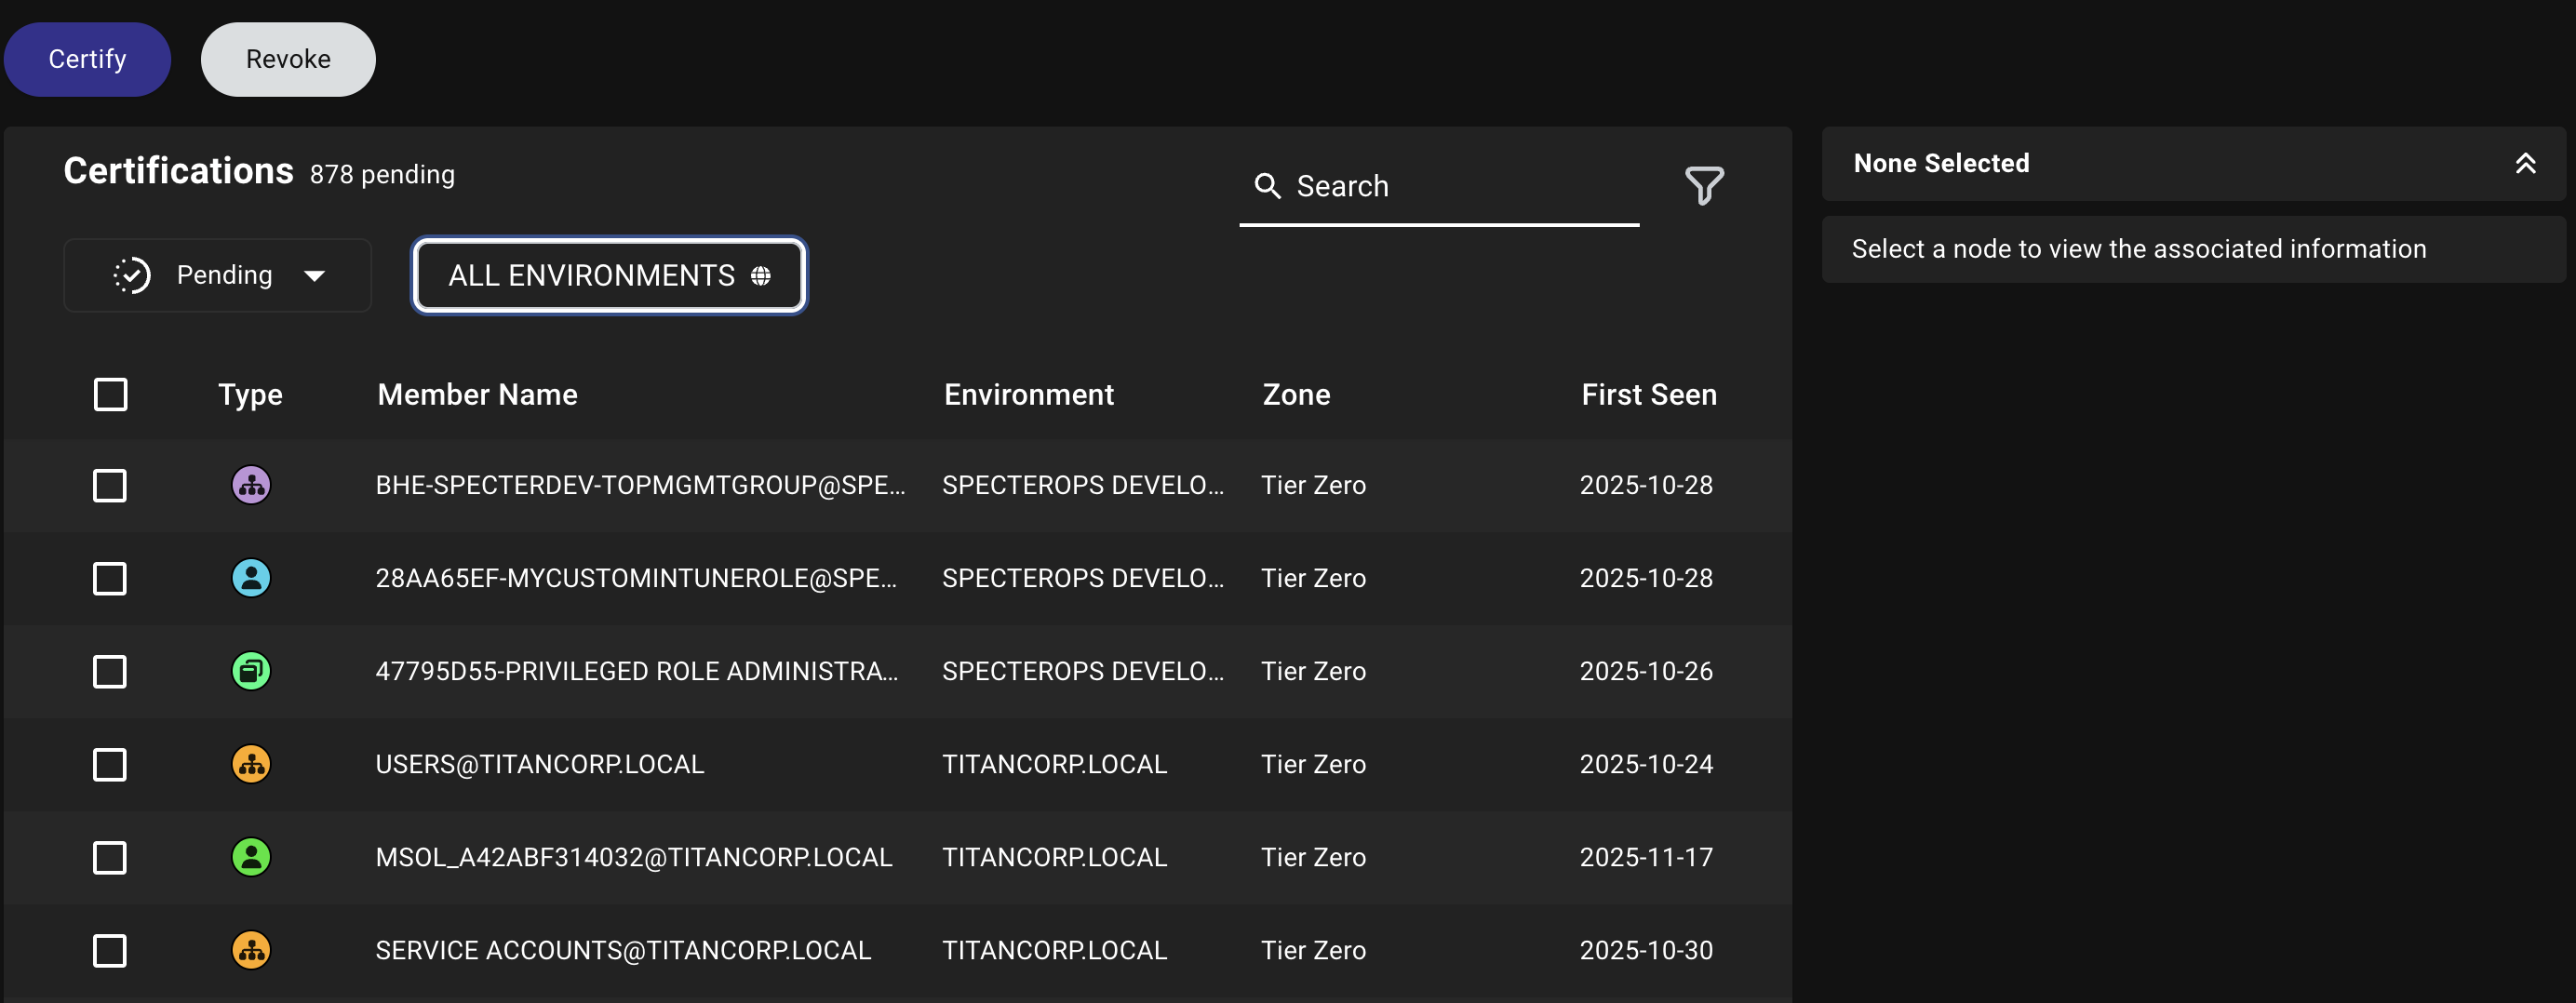Viewport: 2576px width, 1003px height.
Task: Click the blue user icon for 28AA65EF-MYCUSTOMINTUNEROLE
Action: point(250,578)
